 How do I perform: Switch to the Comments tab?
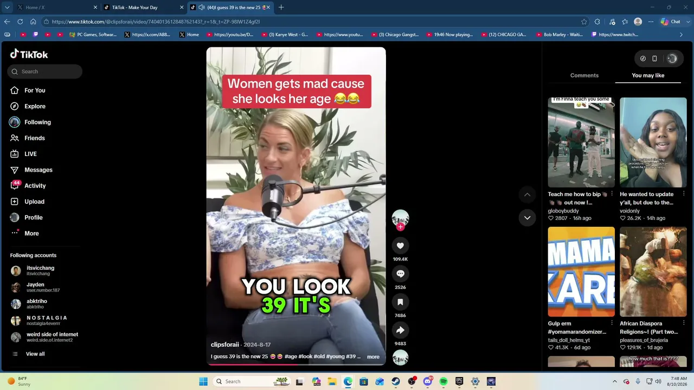click(x=584, y=75)
